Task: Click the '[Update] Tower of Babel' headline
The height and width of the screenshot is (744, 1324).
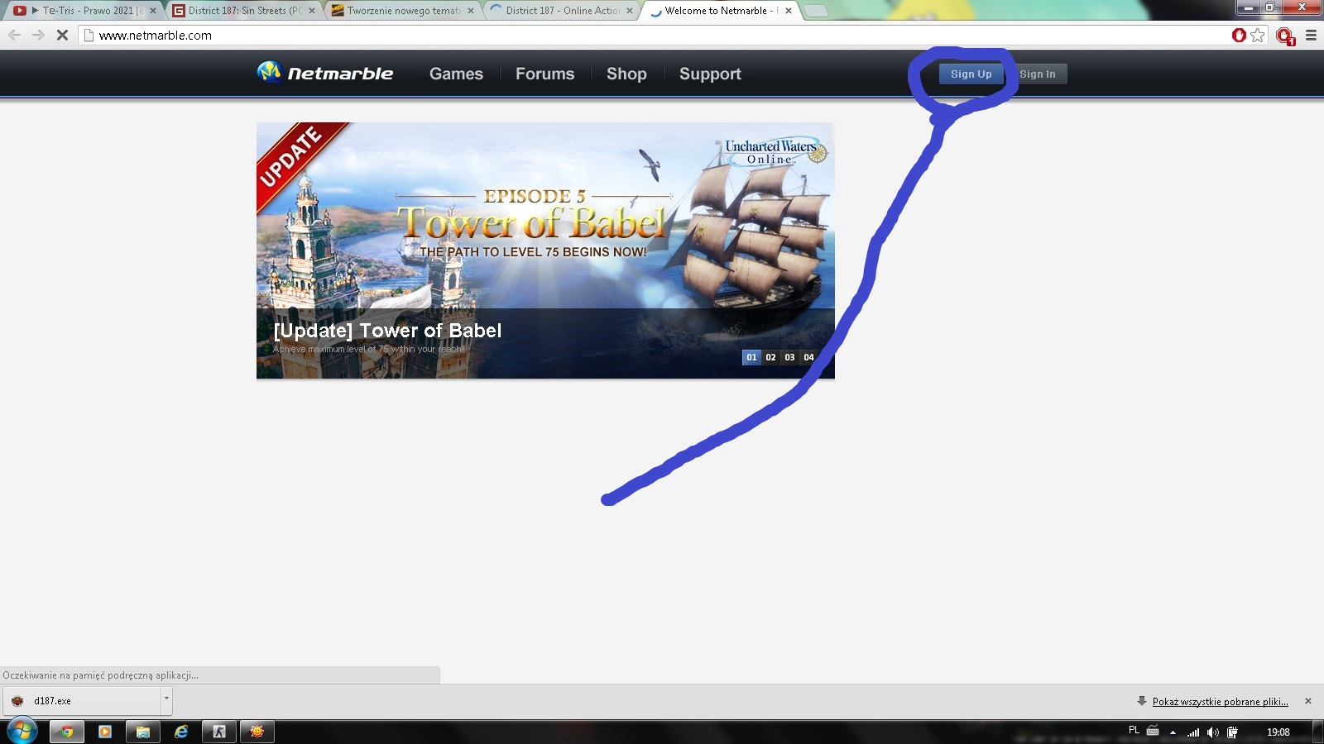Action: [387, 331]
